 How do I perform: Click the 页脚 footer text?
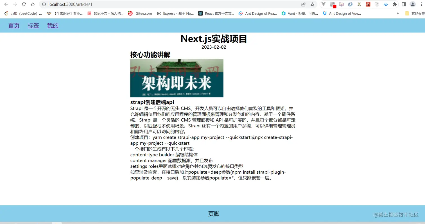click(214, 214)
